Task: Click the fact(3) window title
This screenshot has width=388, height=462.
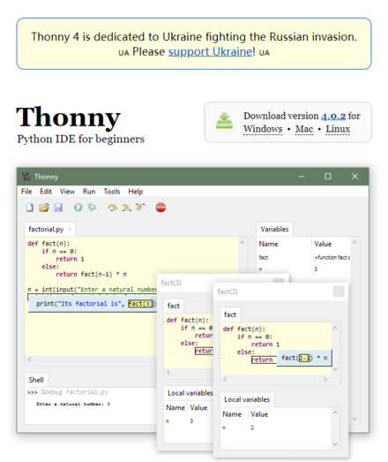Action: click(x=171, y=283)
